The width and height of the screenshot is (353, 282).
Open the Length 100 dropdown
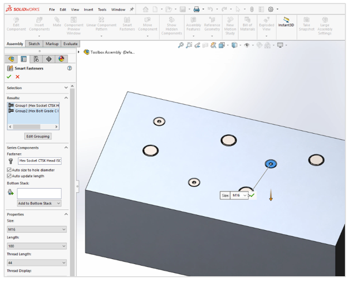(37, 246)
